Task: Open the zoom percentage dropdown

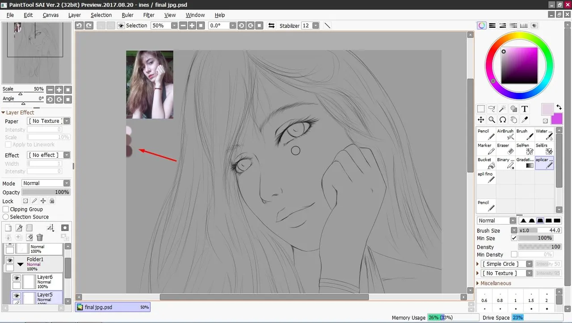Action: coord(174,26)
